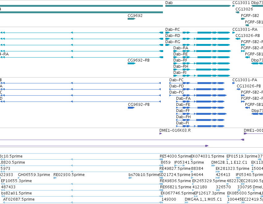Select the Dab-RF transcript label
Screen dimensions: 263x204
click(180, 60)
